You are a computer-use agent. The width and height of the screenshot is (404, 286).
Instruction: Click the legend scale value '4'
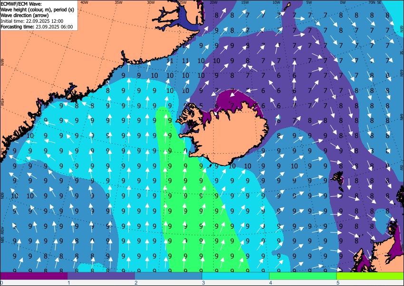(270, 283)
